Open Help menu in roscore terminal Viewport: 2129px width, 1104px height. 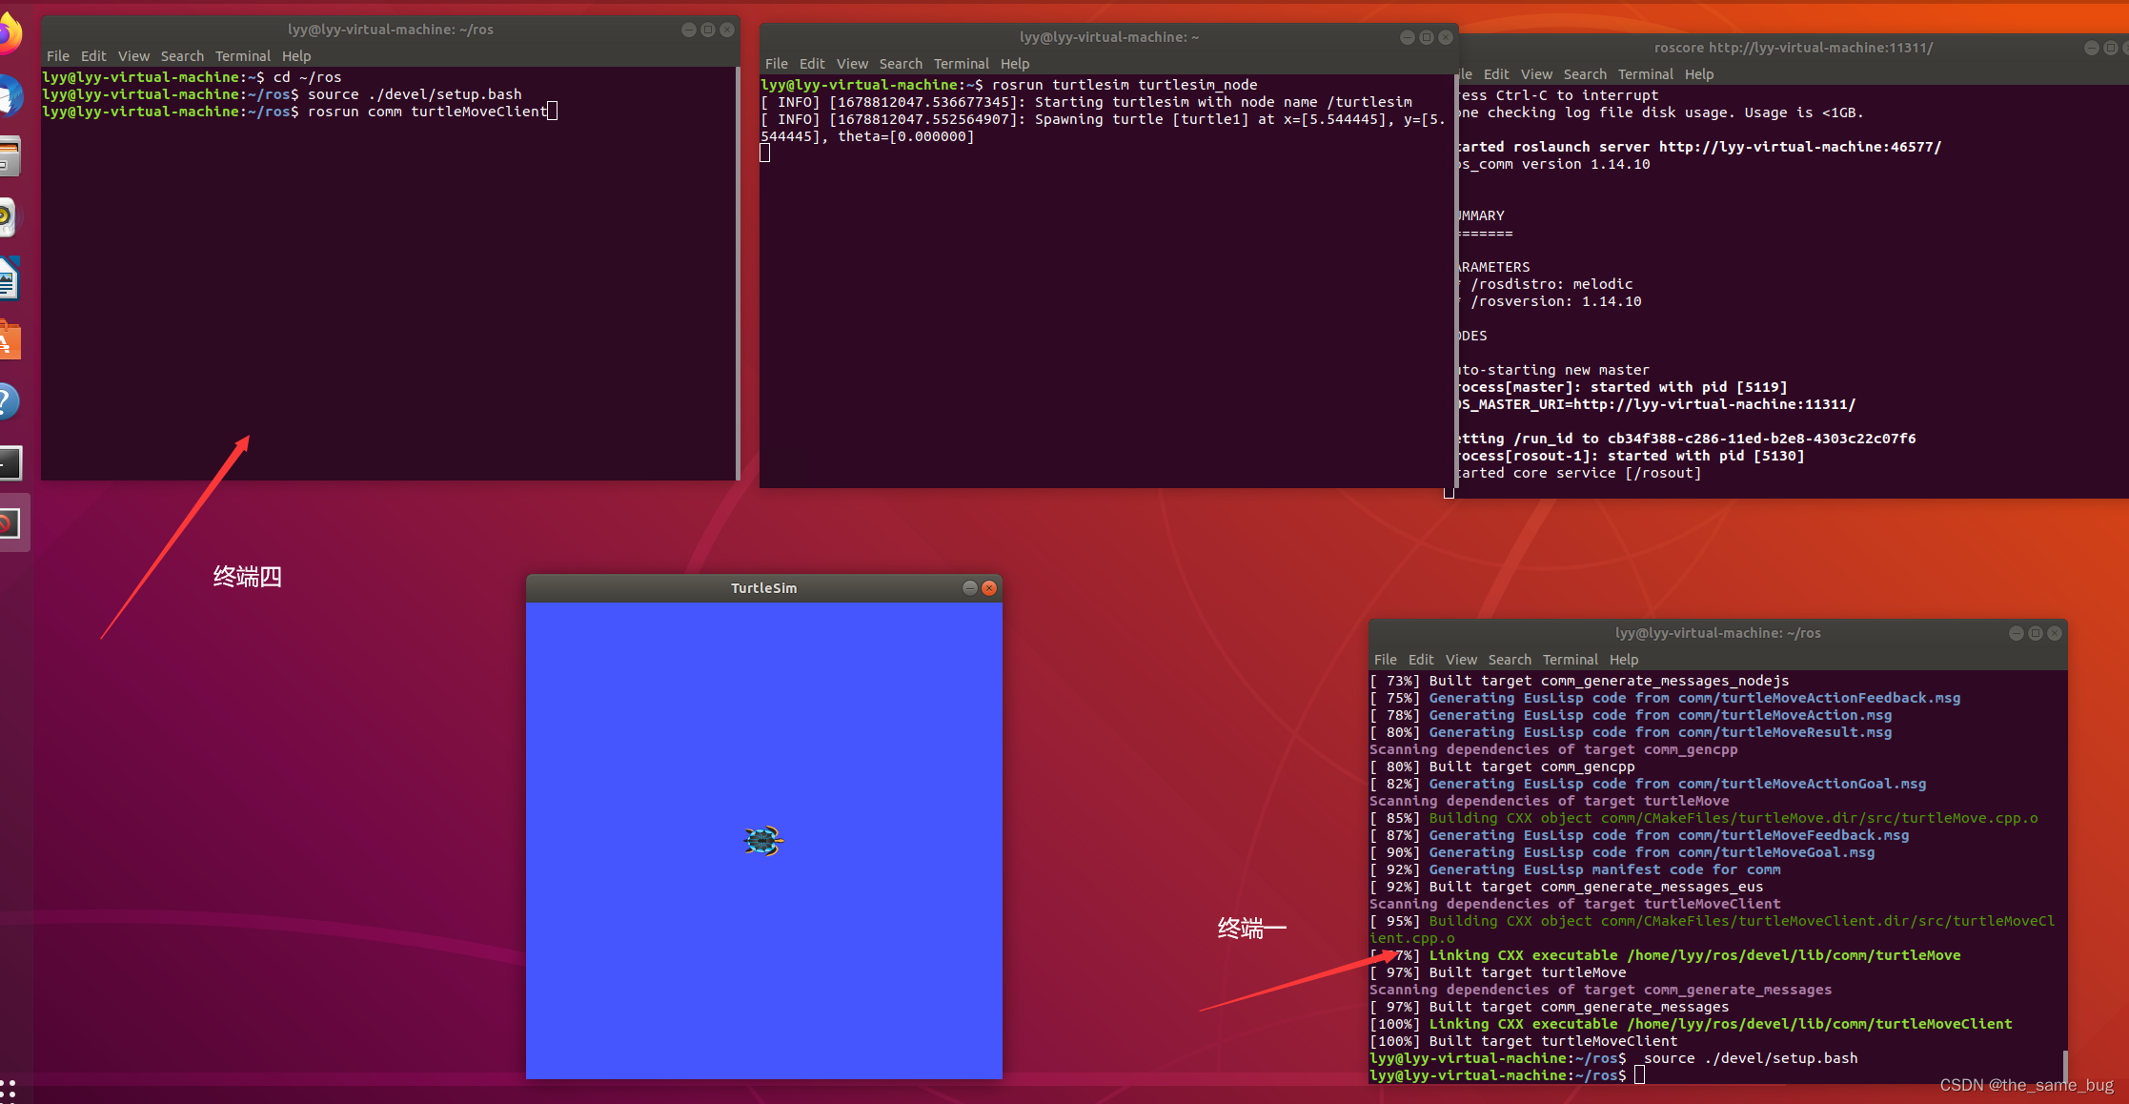(1698, 74)
